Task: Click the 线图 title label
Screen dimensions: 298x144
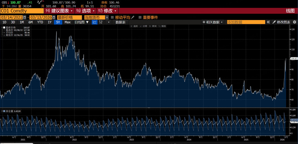Action: click(x=290, y=11)
